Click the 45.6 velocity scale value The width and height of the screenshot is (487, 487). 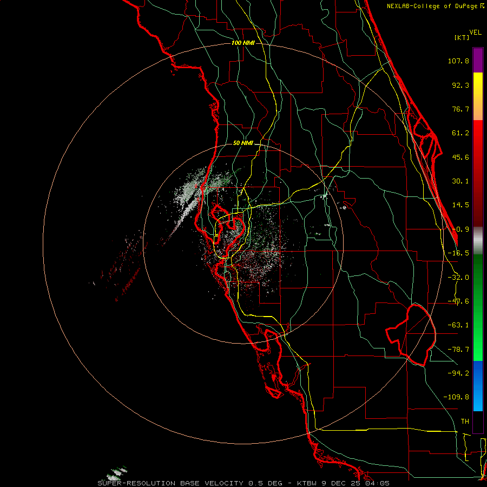click(x=460, y=157)
